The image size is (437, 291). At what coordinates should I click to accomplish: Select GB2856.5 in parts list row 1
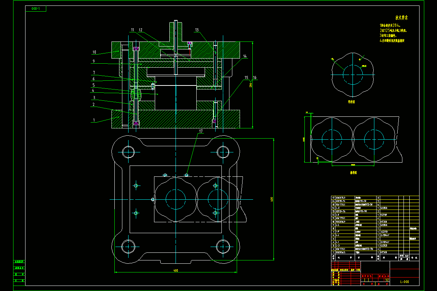[340, 252]
